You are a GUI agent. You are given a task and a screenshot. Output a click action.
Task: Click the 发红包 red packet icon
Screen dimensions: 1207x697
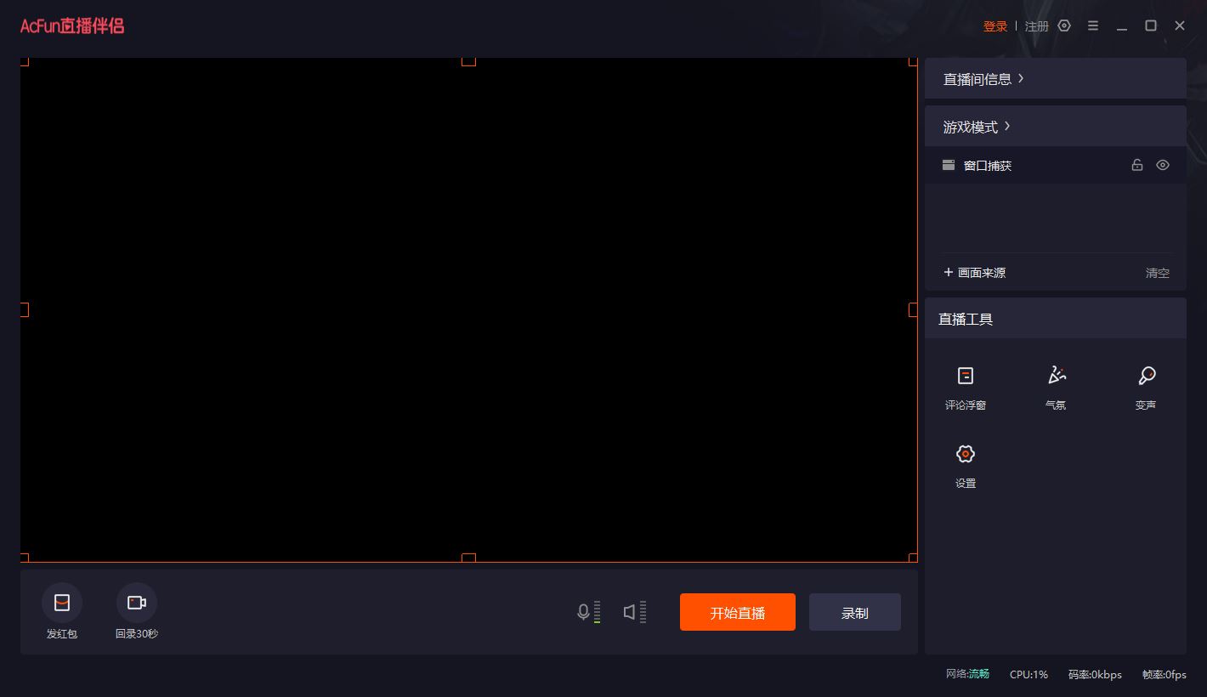coord(61,601)
